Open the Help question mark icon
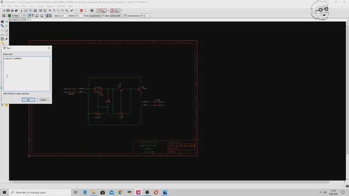349x196 pixels. pyautogui.click(x=92, y=10)
